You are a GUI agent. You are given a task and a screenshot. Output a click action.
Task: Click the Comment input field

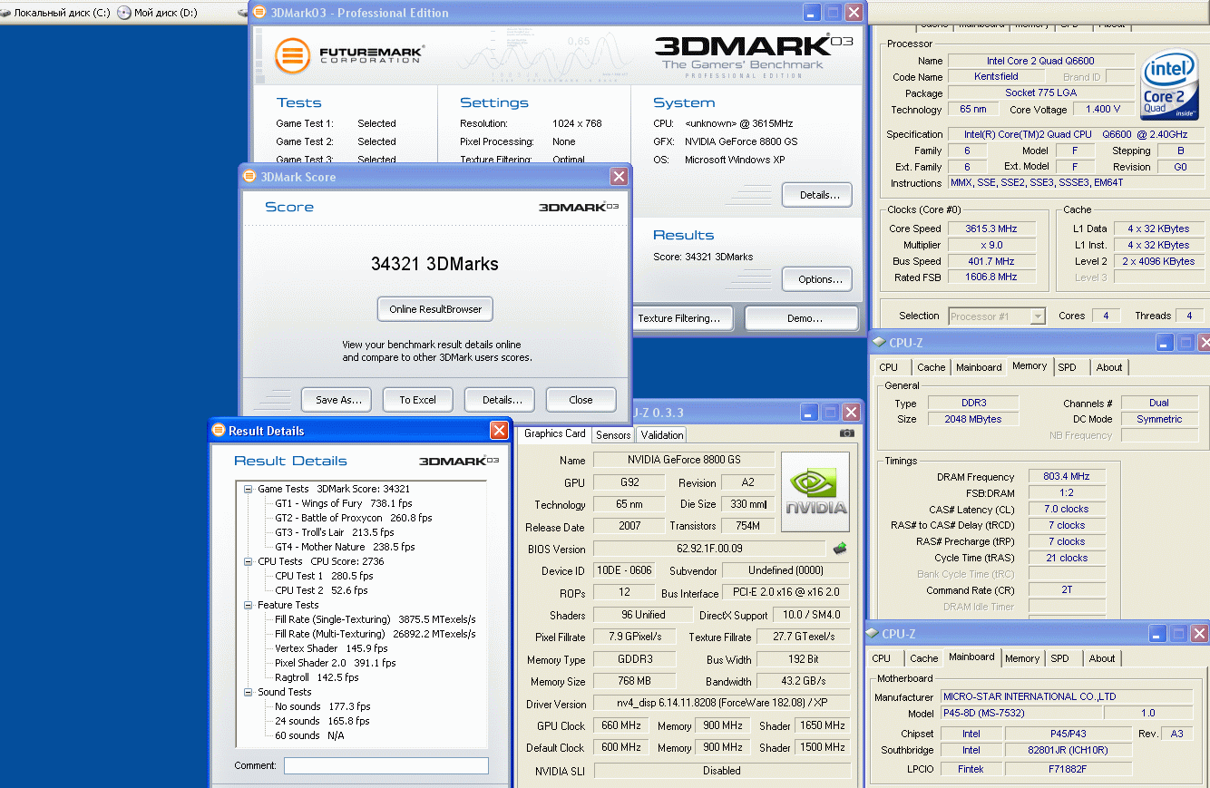(385, 765)
